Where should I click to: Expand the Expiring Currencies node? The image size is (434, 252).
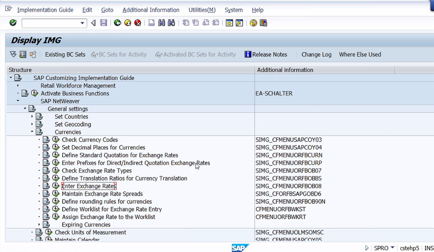[39, 224]
